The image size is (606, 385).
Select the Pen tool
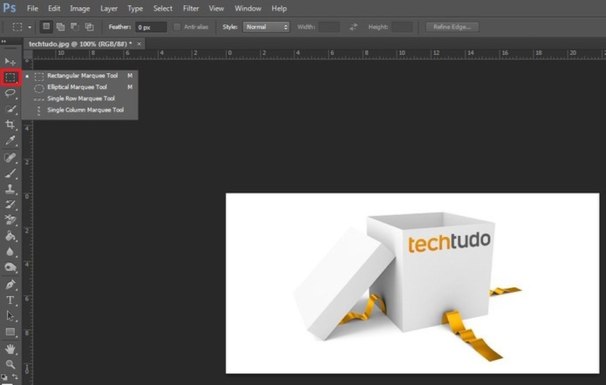coord(10,285)
